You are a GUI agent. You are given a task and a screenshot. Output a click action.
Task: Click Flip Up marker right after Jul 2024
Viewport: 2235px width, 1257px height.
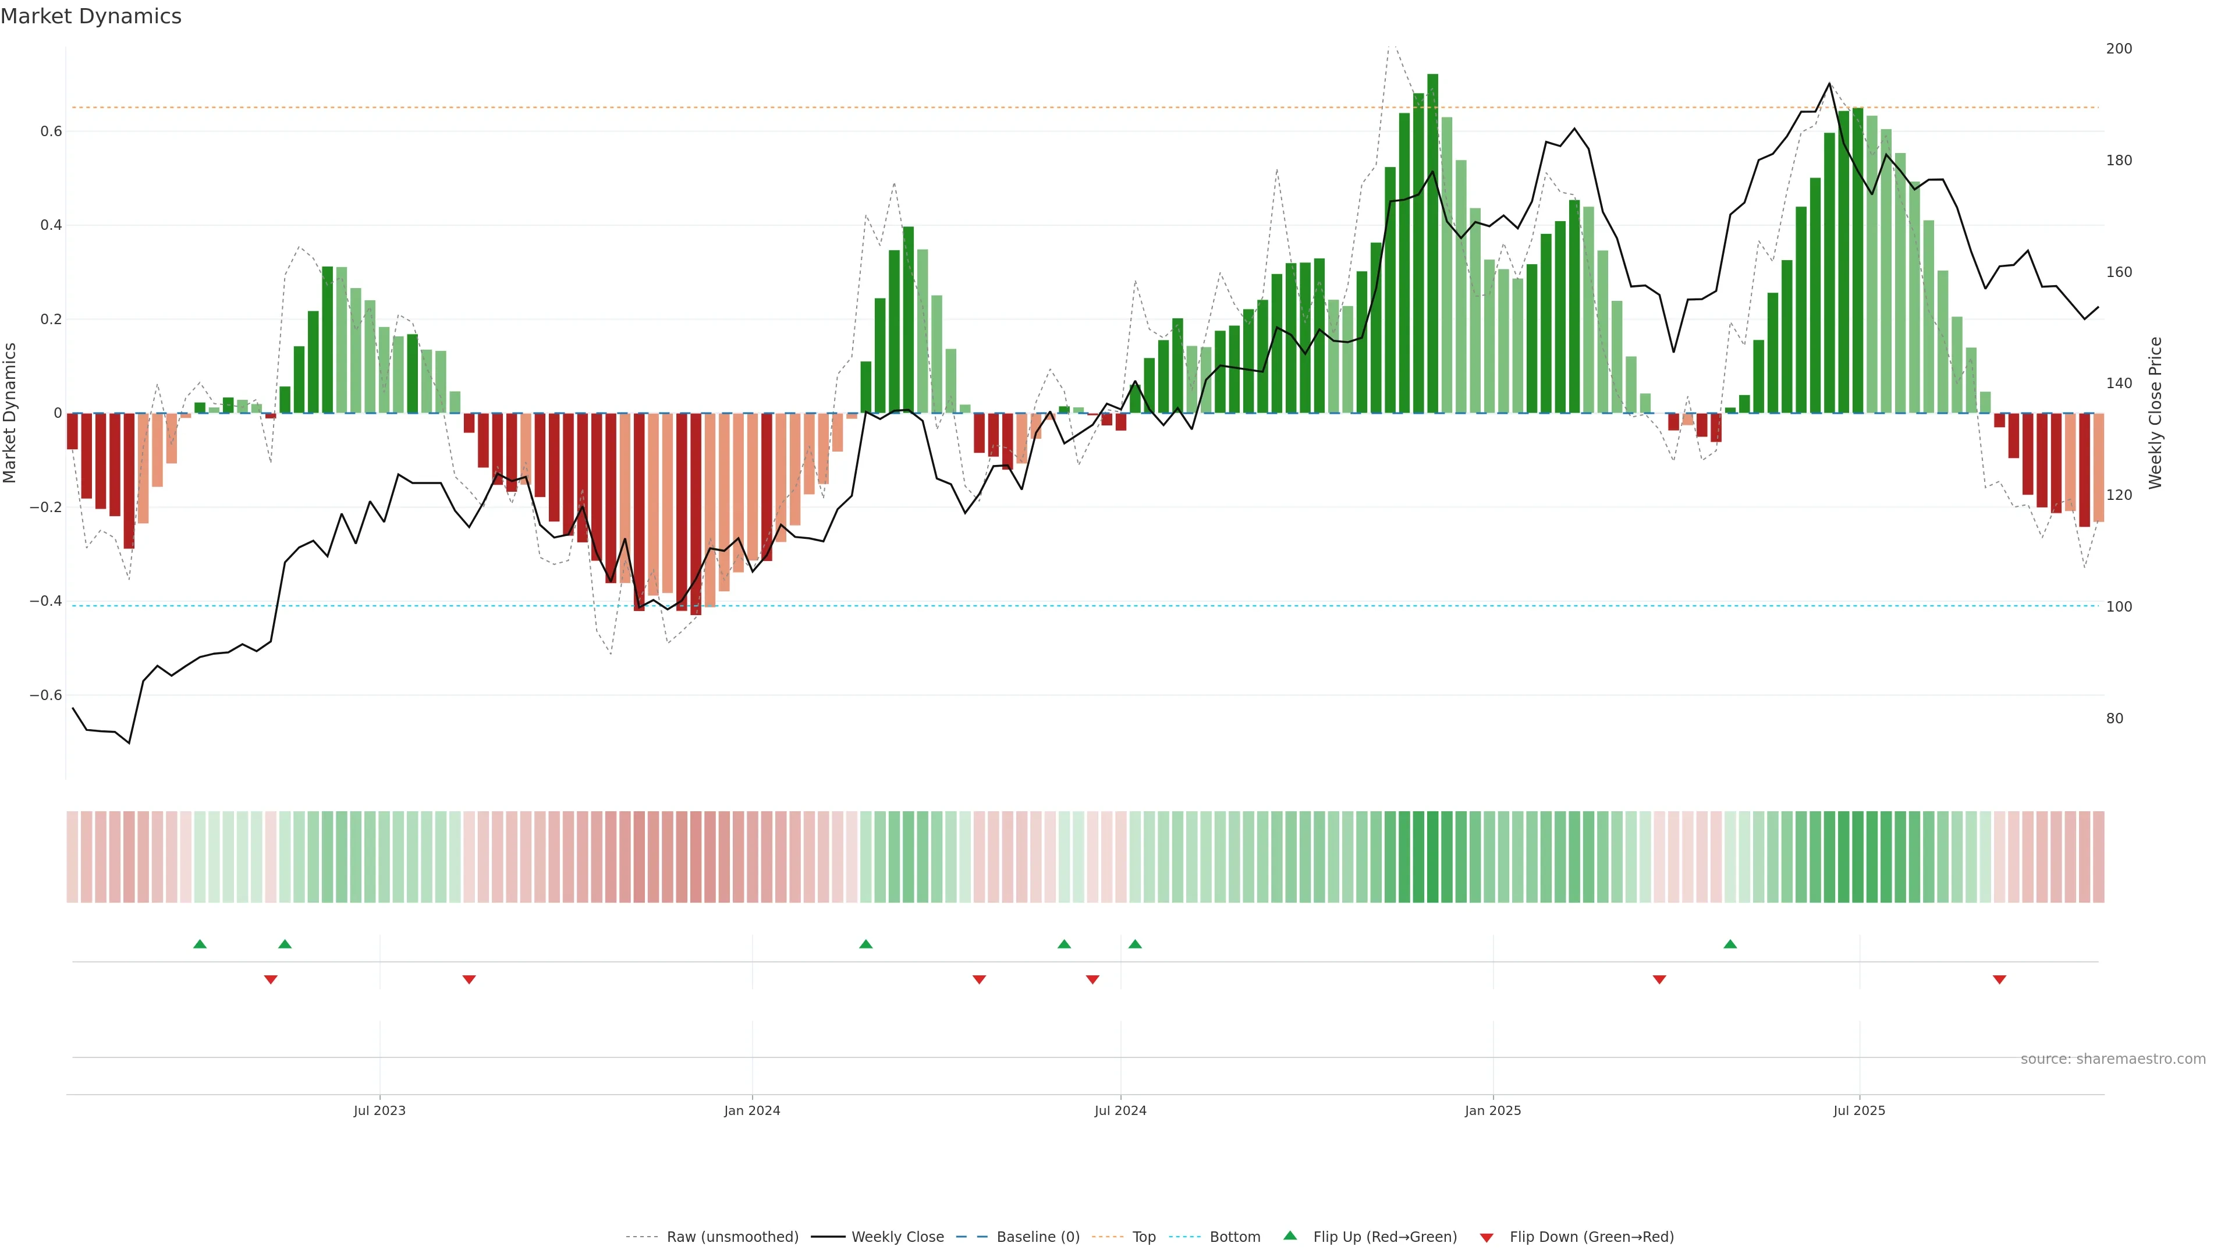(x=1135, y=944)
